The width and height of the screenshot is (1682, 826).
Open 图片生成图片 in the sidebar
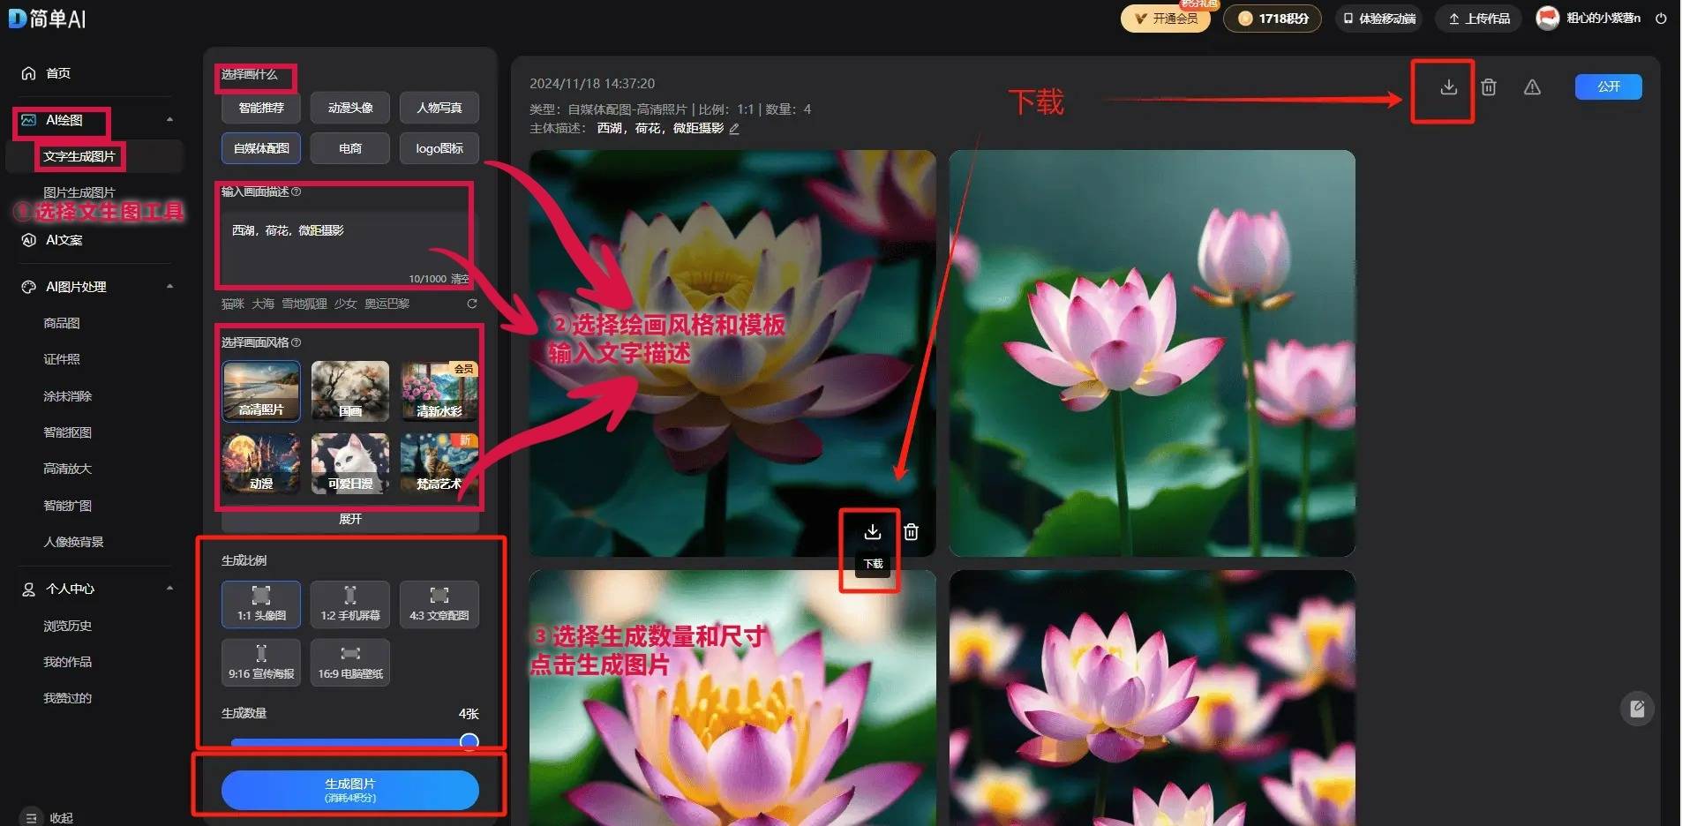tap(79, 192)
